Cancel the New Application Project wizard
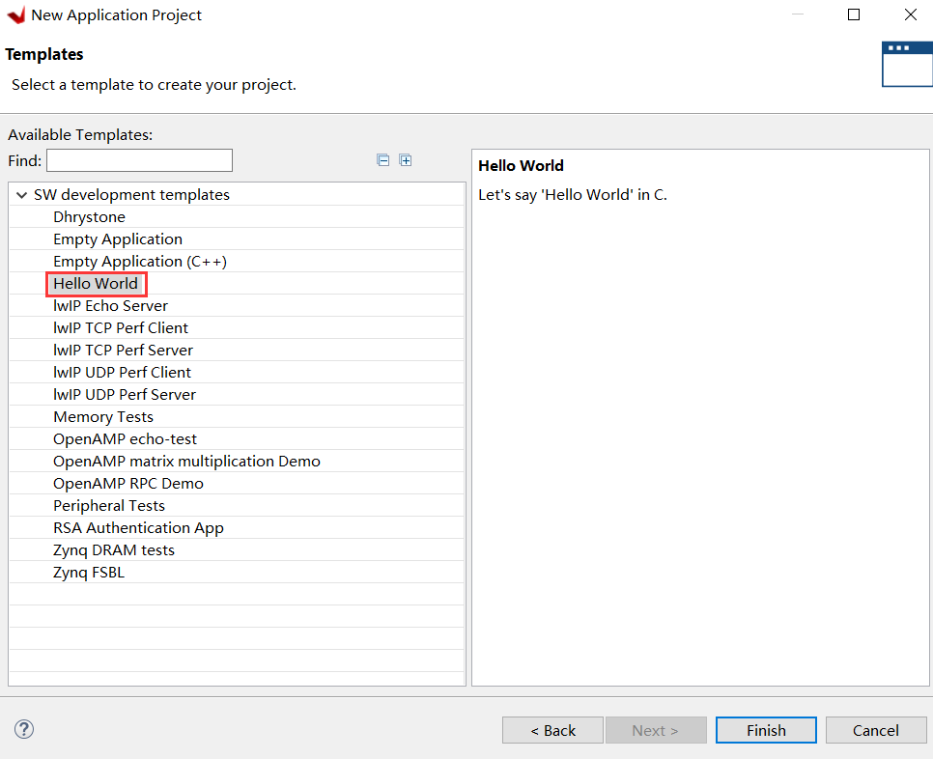Viewport: 933px width, 759px height. (876, 730)
